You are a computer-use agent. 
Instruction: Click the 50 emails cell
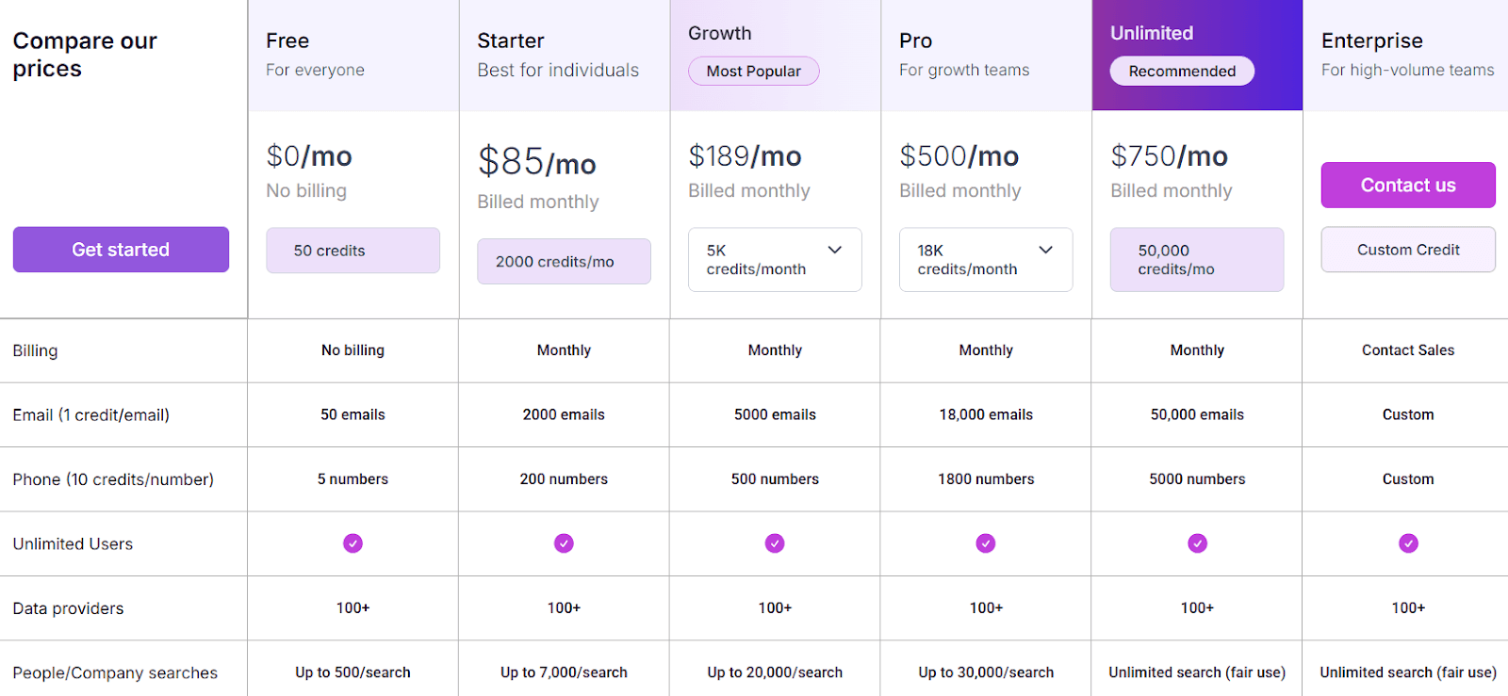pyautogui.click(x=352, y=414)
